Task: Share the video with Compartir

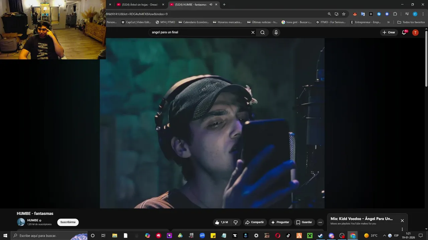Action: pyautogui.click(x=254, y=222)
